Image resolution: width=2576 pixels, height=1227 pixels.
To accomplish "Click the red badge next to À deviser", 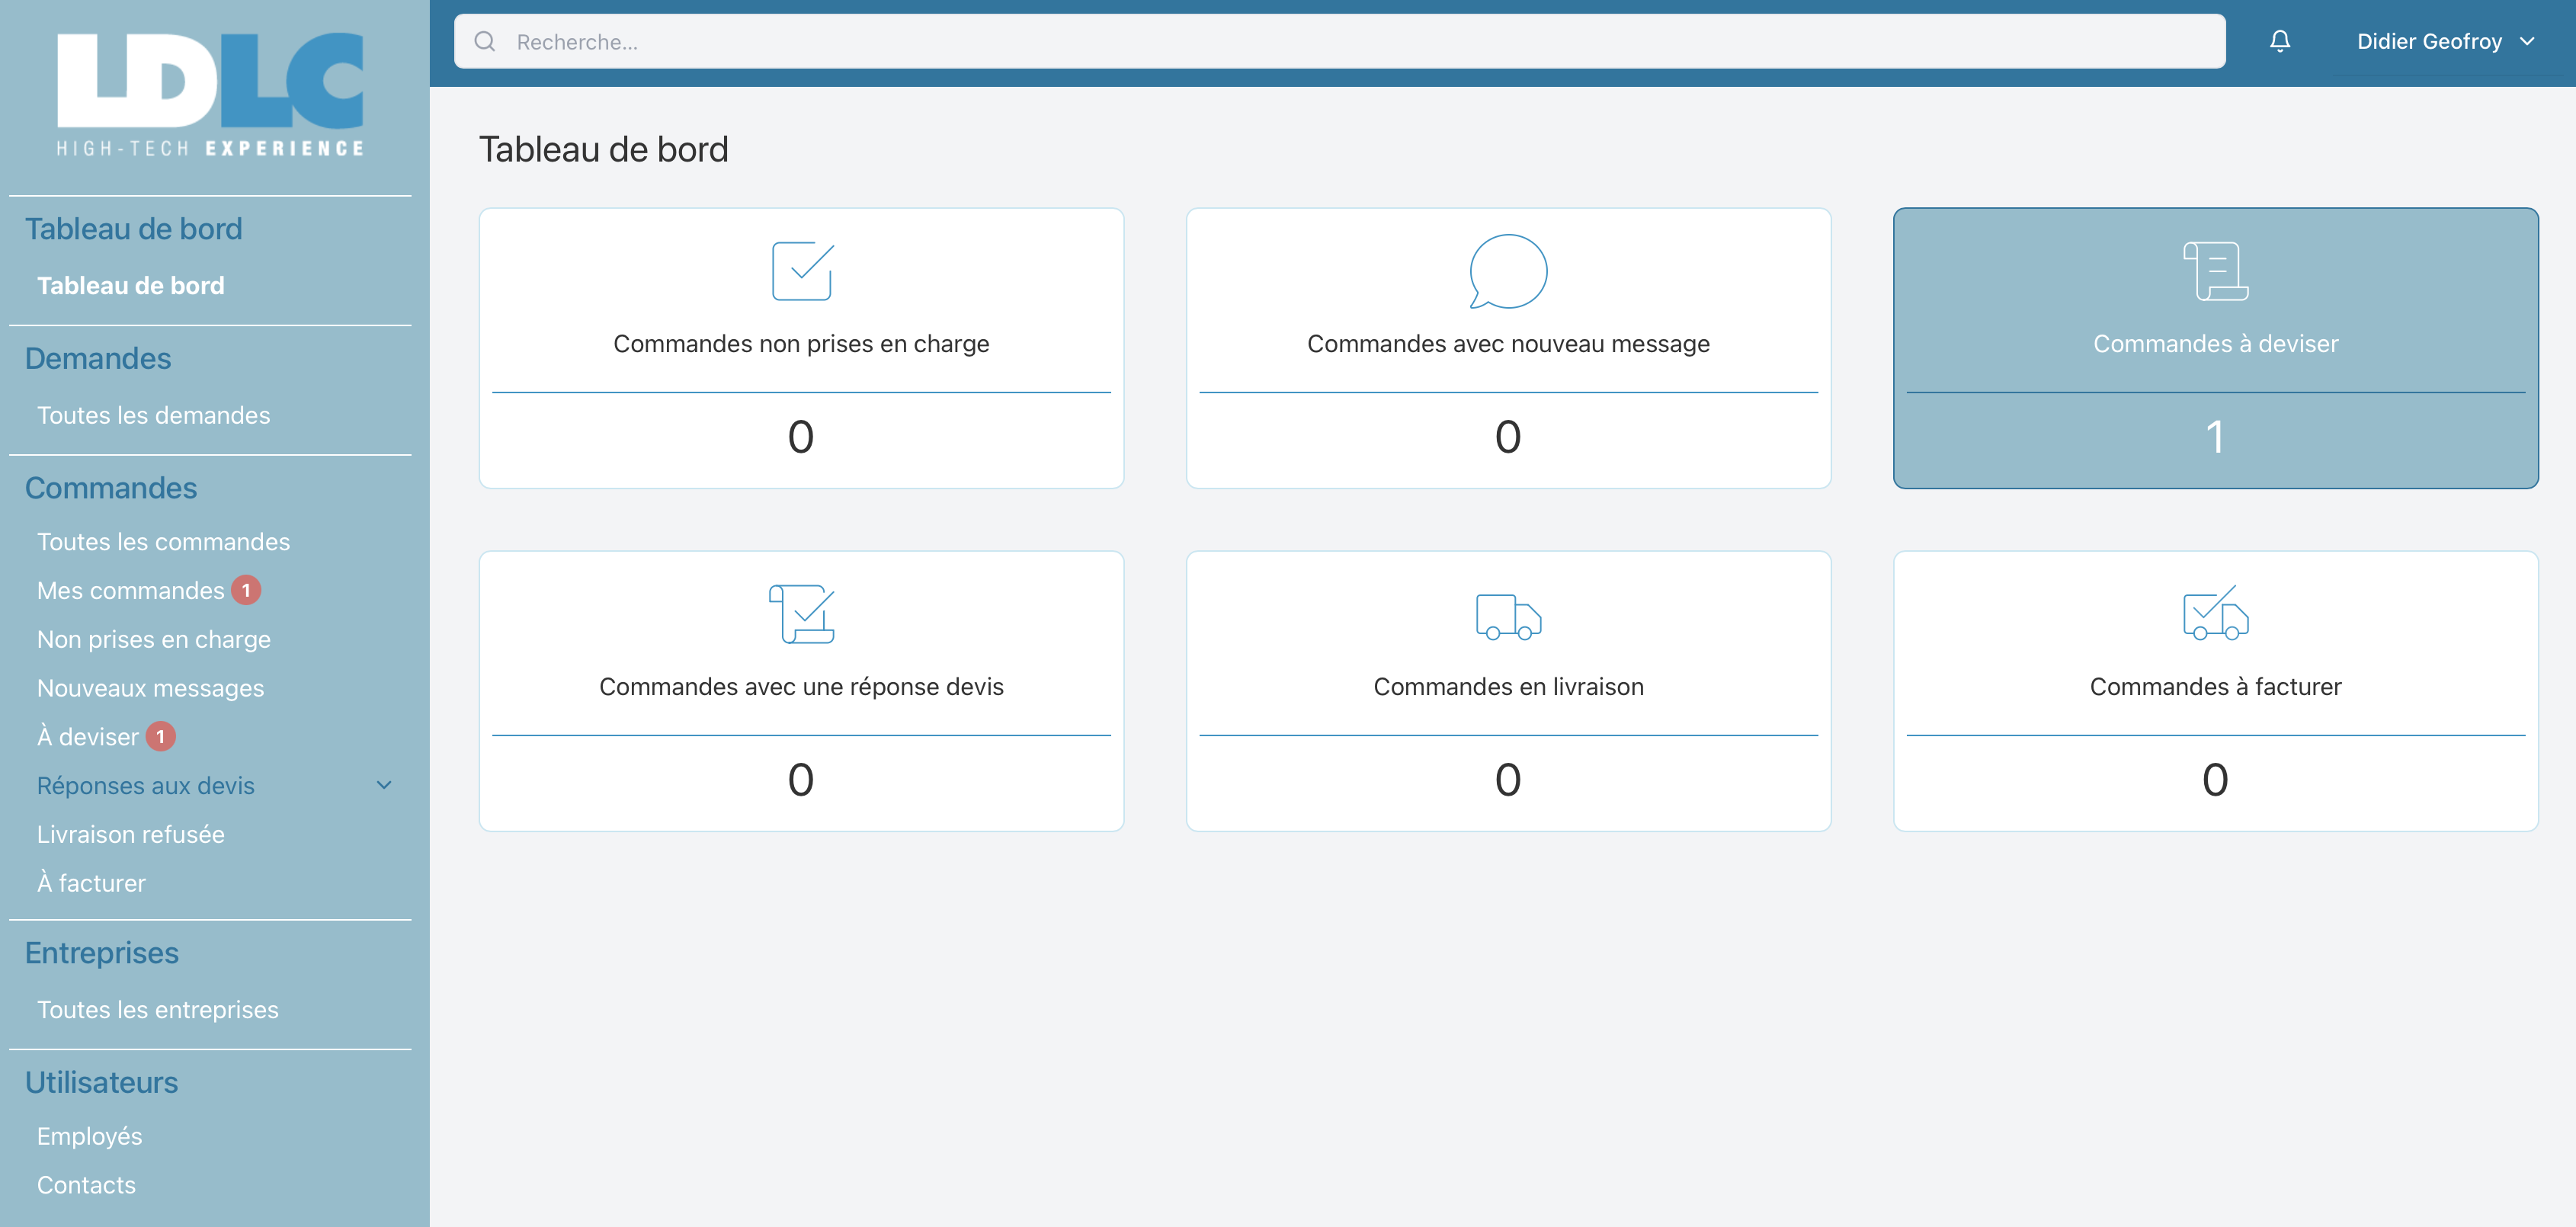I will coord(160,737).
